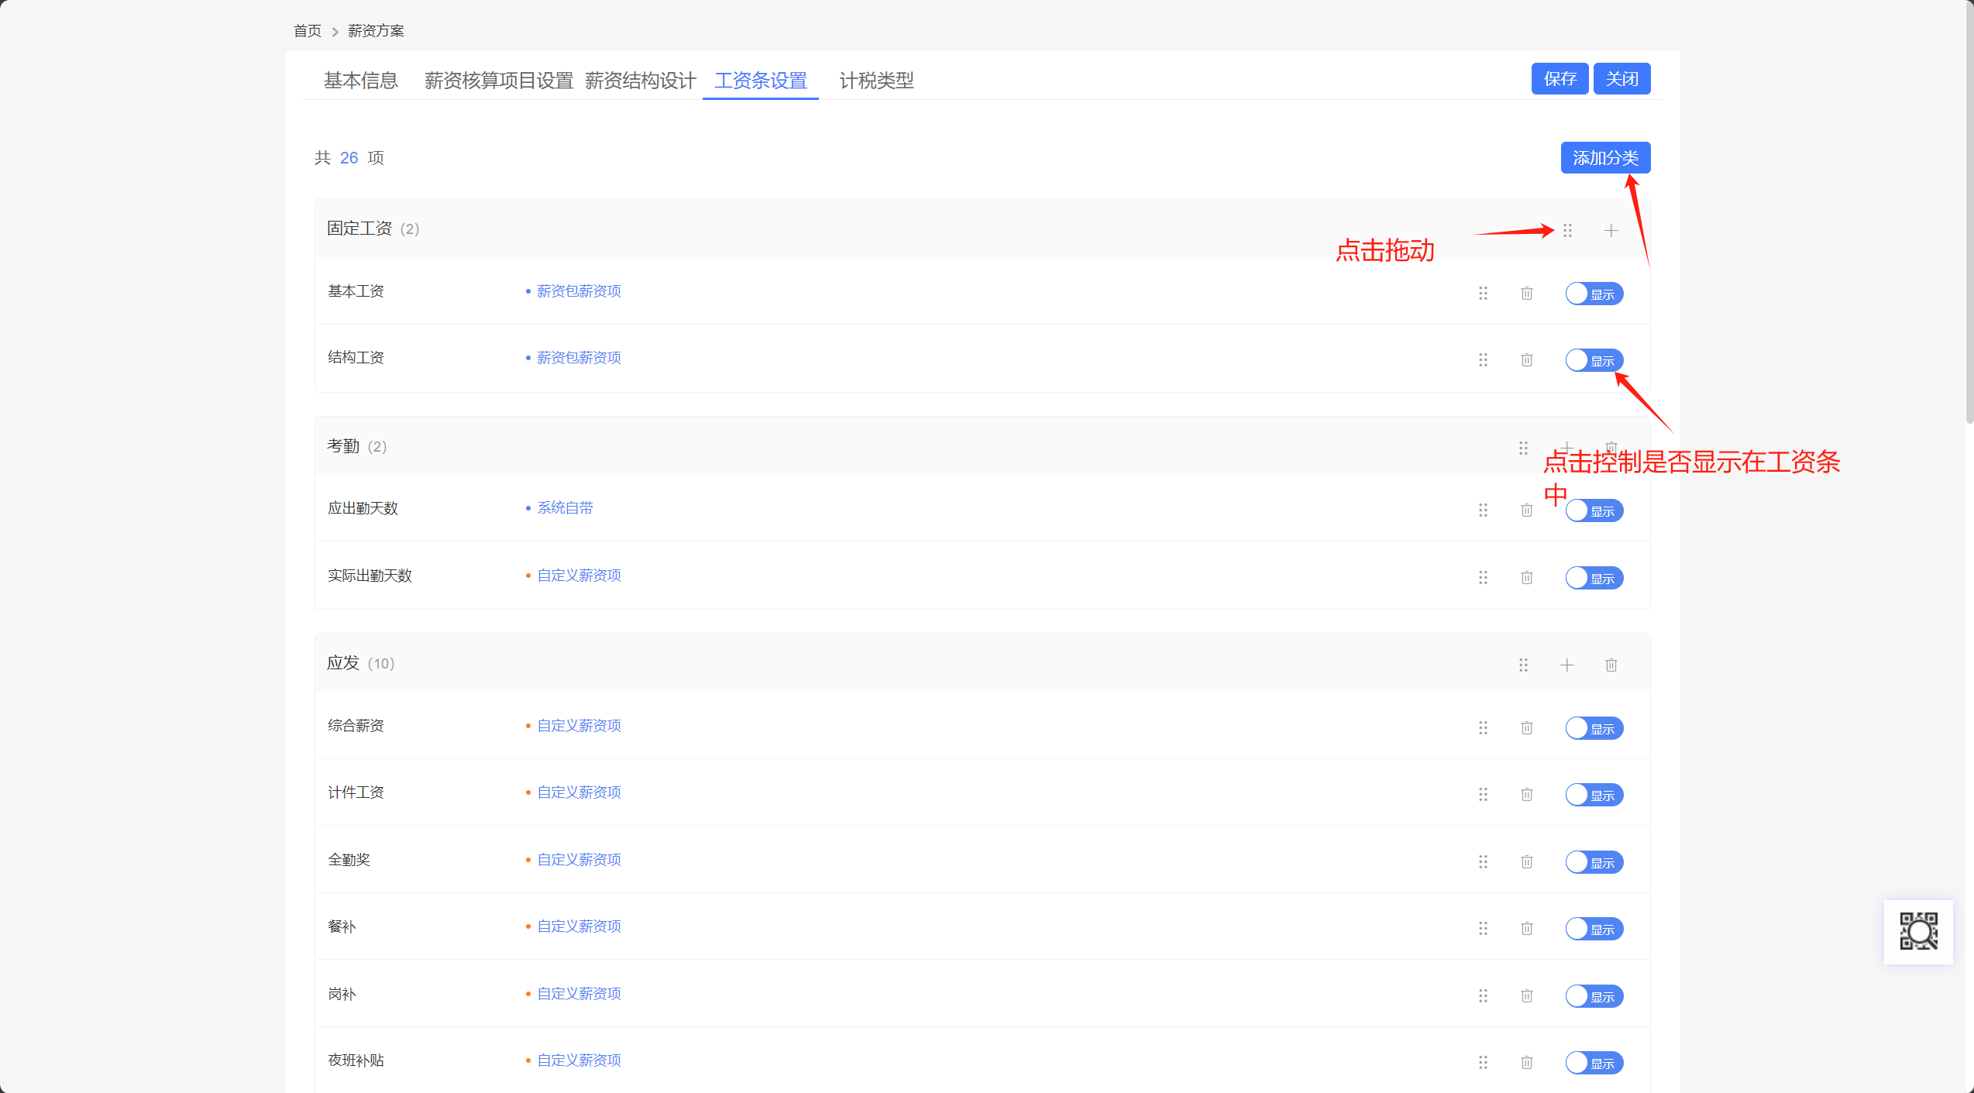Screen dimensions: 1974x1093
Task: Toggle 显示 switch for 实际出勤天数
Action: tap(1594, 579)
